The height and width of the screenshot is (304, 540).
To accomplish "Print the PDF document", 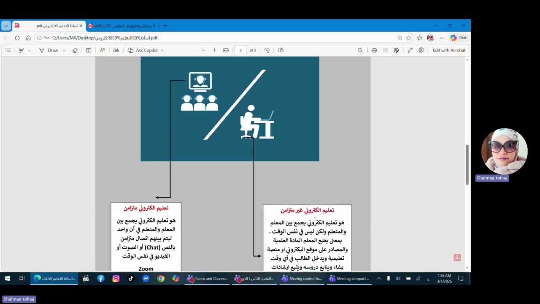I will (x=374, y=50).
